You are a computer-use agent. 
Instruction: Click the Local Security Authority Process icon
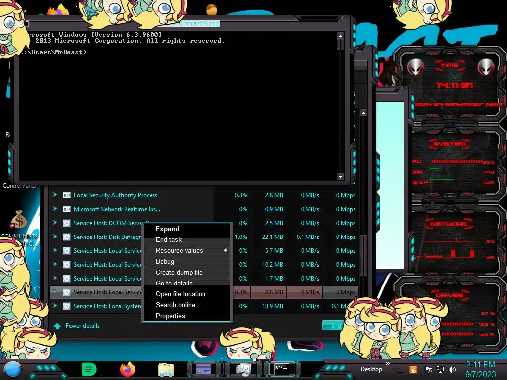(67, 195)
